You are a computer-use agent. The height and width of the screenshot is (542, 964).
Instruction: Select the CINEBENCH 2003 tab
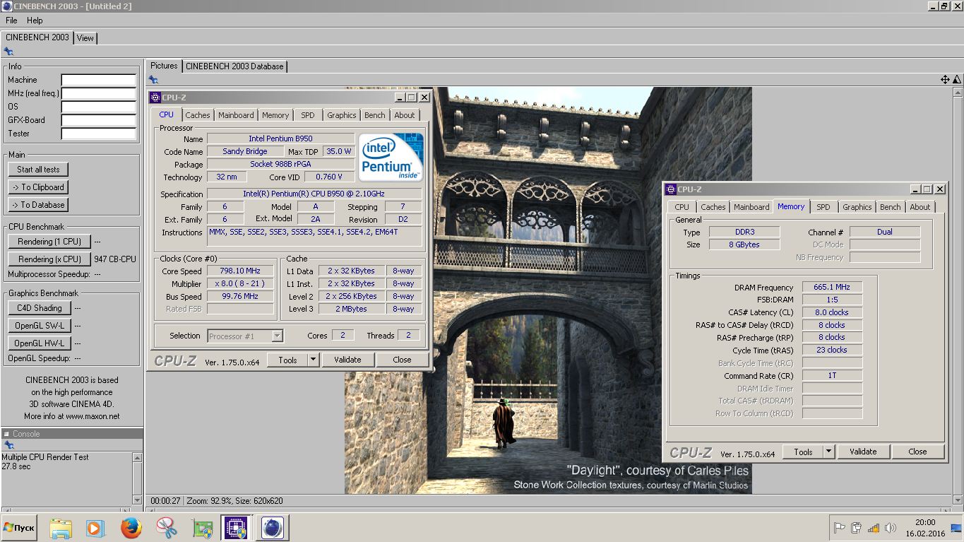point(37,37)
